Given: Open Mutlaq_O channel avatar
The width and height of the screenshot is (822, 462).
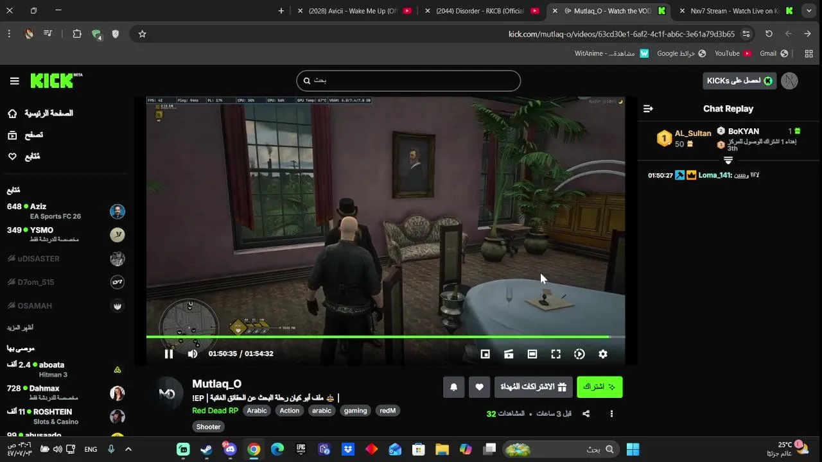Looking at the screenshot, I should 167,394.
